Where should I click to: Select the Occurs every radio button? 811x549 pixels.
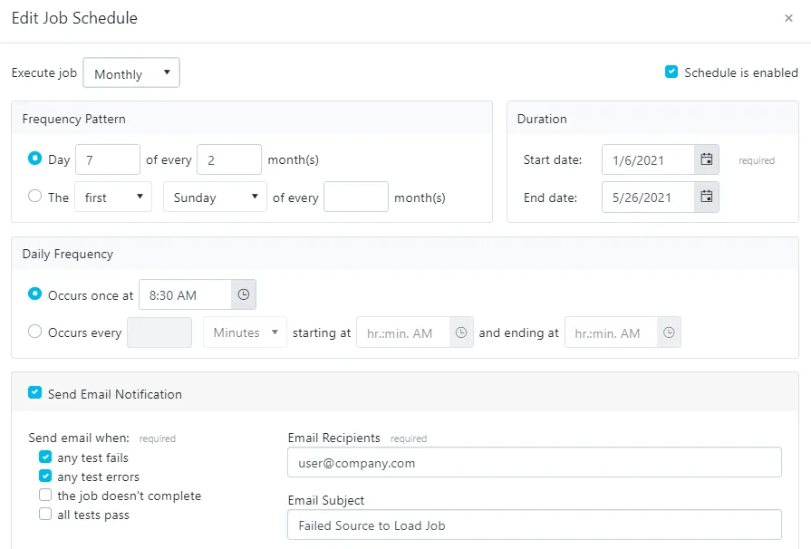point(34,332)
